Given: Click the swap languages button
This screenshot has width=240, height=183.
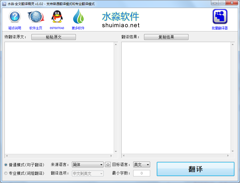Looking at the screenshot, I should pyautogui.click(x=108, y=165).
